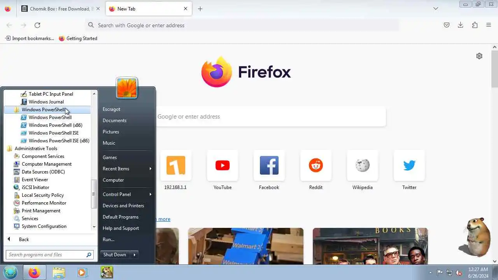Open Save to Pocket icon
Image resolution: width=498 pixels, height=280 pixels.
[x=447, y=25]
